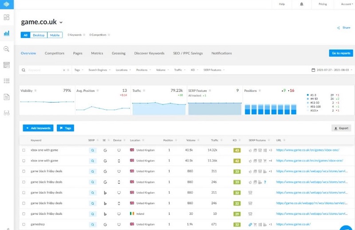Open the Volume filter dropdown

(x=162, y=70)
